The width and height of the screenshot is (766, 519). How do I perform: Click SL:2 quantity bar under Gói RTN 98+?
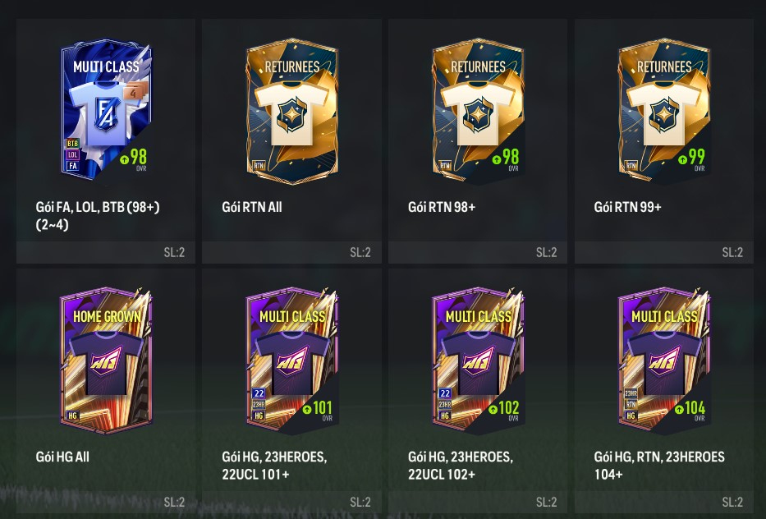(478, 252)
